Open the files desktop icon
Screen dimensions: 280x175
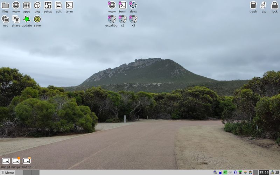coord(5,7)
